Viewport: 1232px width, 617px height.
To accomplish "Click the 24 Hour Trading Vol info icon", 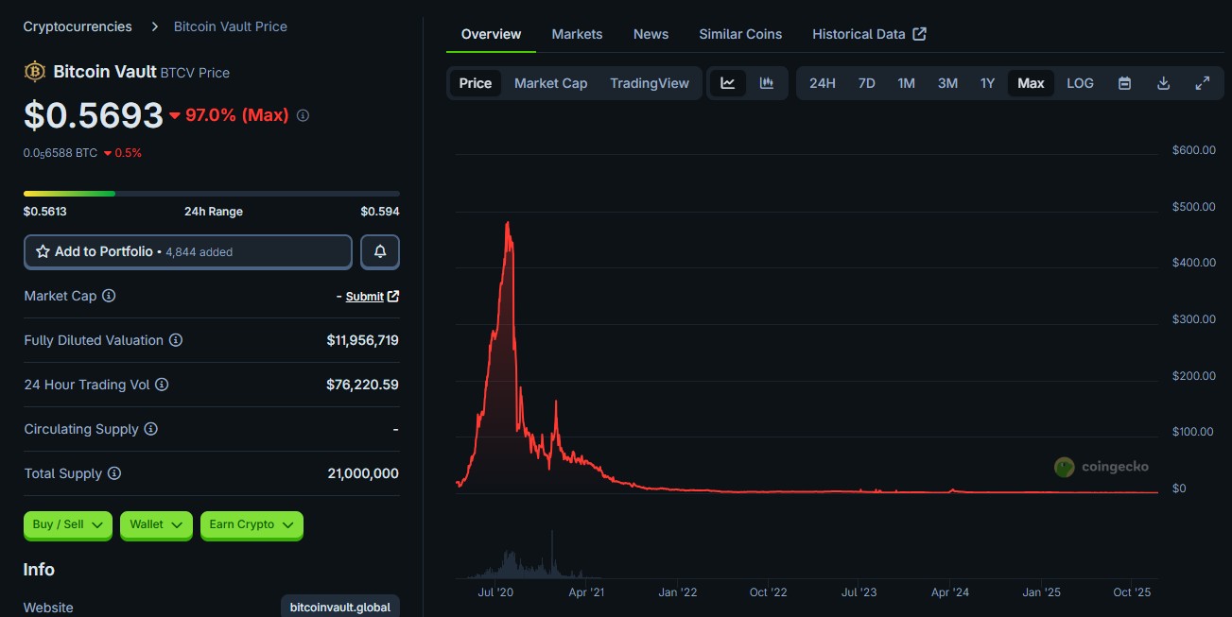I will (162, 385).
